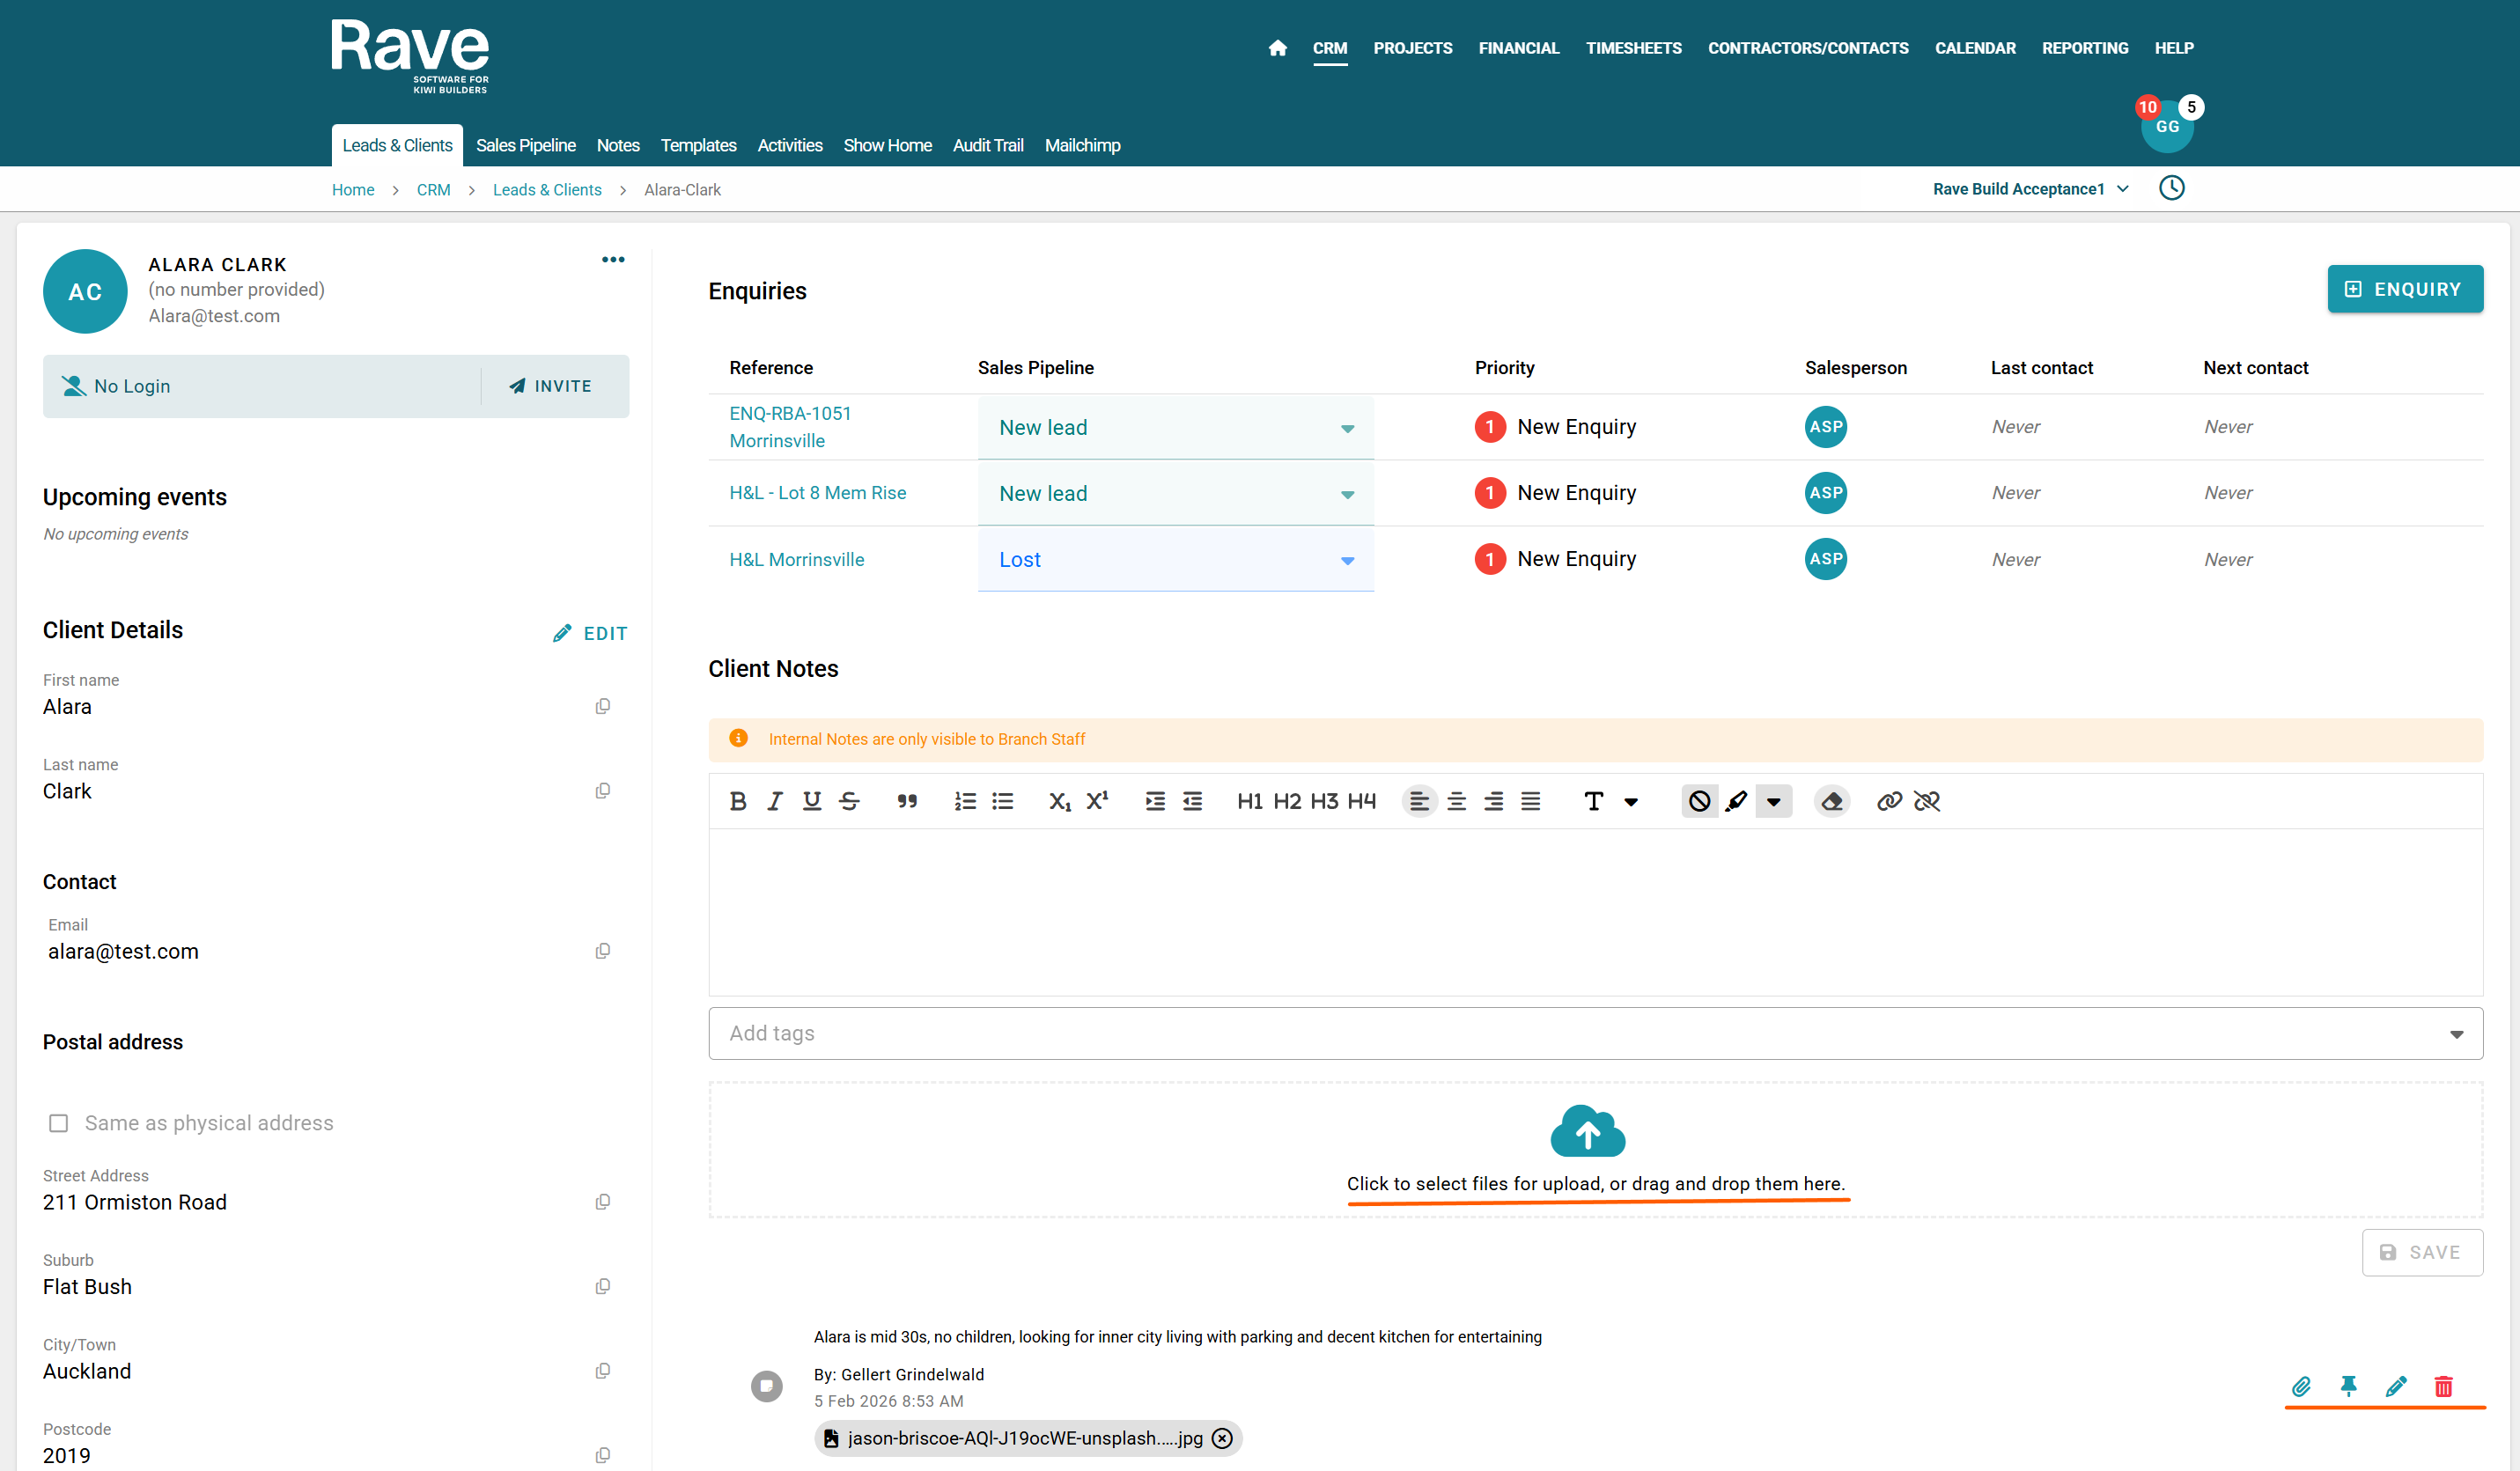Toggle center text alignment
Screen dimensions: 2520x1471
click(x=1456, y=801)
